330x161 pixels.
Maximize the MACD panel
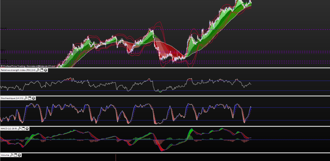(24, 128)
